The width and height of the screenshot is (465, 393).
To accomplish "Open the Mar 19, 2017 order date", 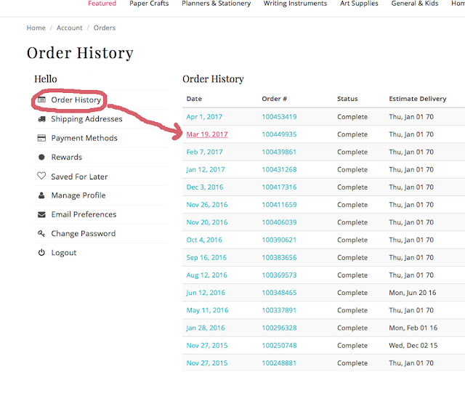I will coord(207,134).
